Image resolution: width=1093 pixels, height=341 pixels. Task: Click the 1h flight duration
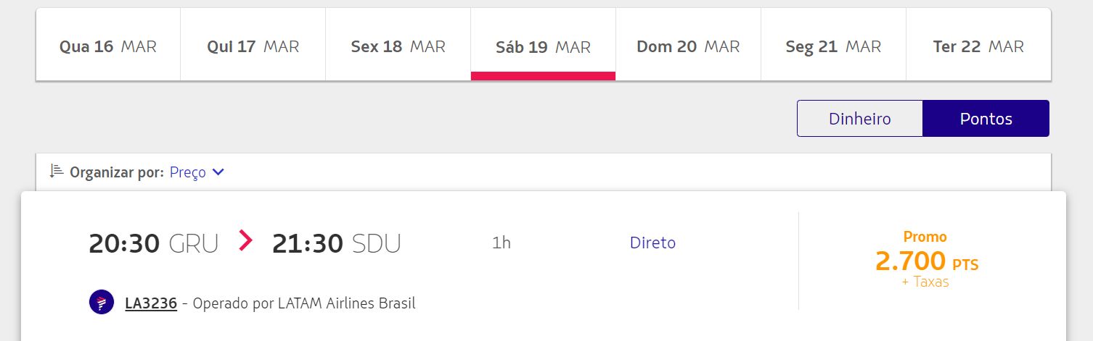coord(502,243)
